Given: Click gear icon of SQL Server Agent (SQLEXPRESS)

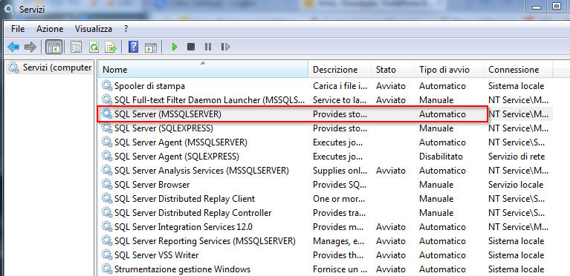Looking at the screenshot, I should point(106,157).
